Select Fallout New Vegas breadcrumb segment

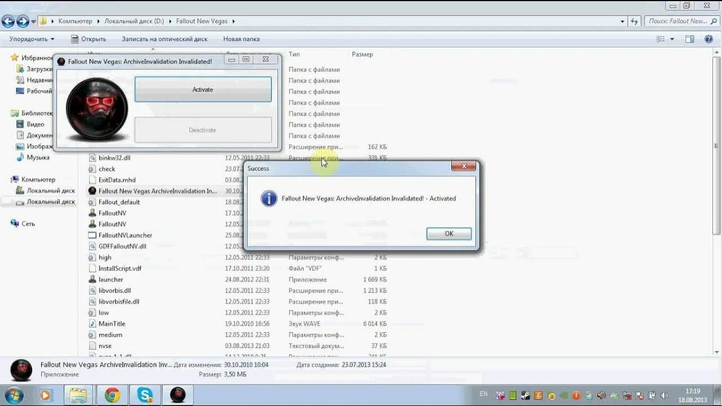[201, 21]
